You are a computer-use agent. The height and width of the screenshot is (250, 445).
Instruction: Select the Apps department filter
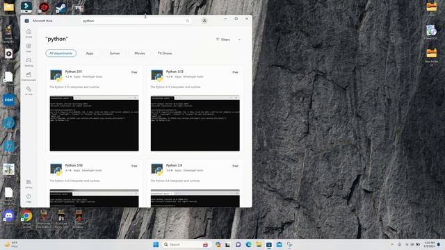click(90, 53)
